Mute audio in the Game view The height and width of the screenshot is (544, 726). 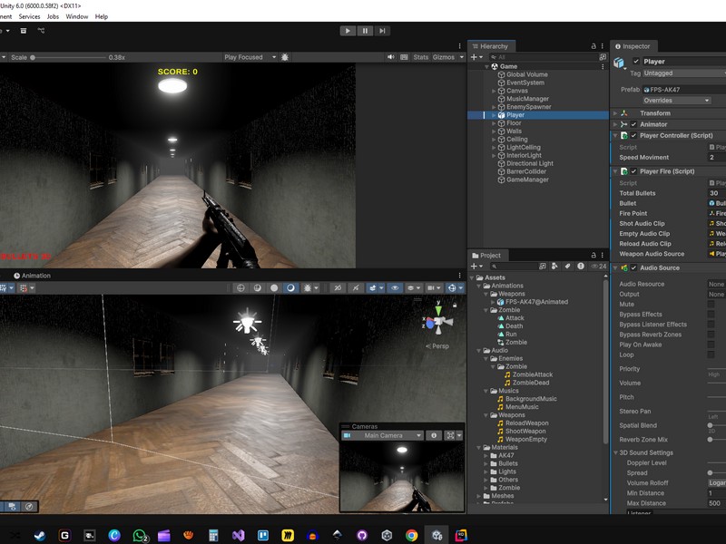point(391,57)
